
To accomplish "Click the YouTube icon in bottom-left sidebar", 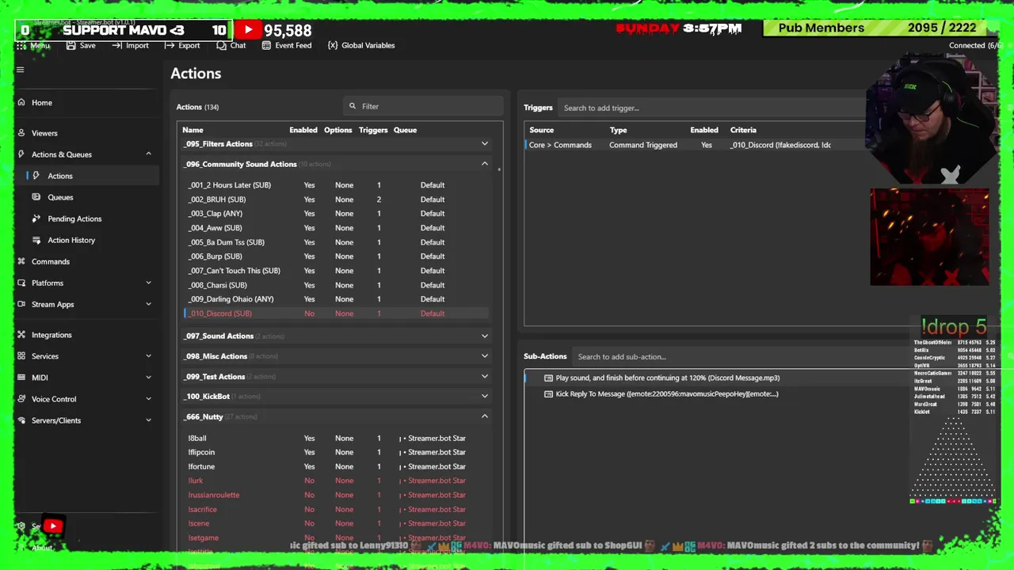I will (53, 526).
